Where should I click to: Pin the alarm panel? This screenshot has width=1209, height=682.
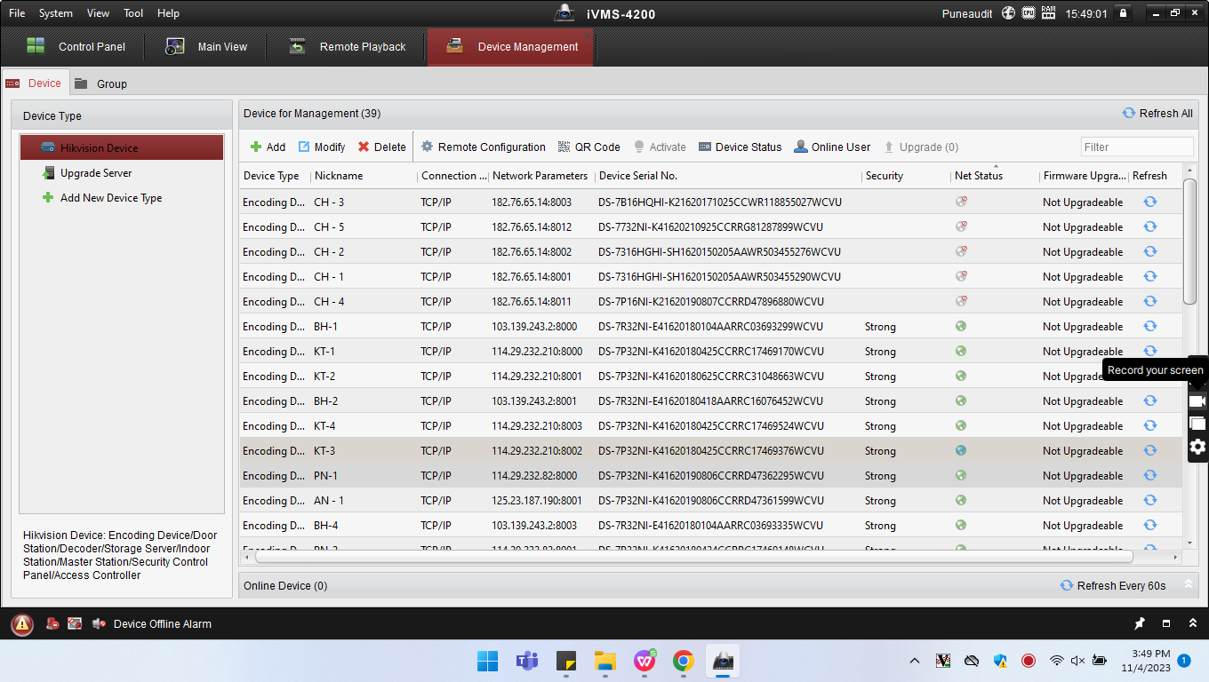(1140, 624)
